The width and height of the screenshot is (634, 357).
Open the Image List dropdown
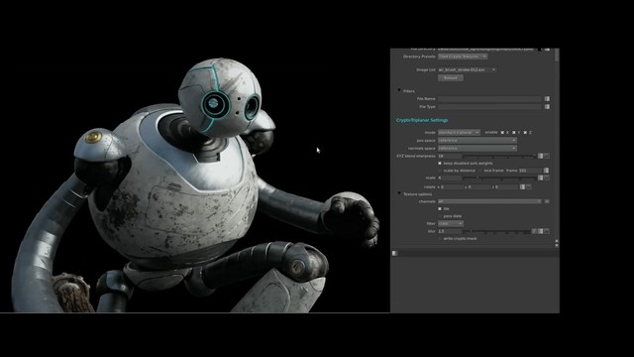[467, 69]
